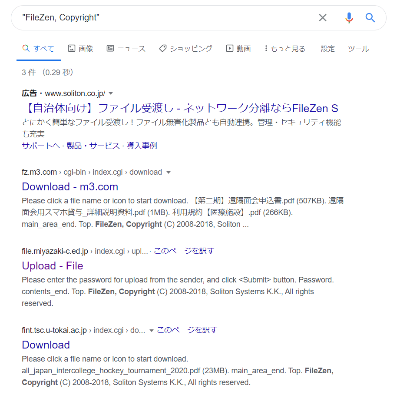Click the play icon beside 動画
The width and height of the screenshot is (410, 395).
(x=230, y=48)
